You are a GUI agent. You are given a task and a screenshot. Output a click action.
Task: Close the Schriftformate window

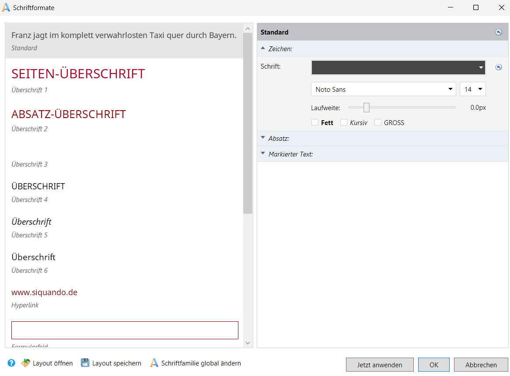(x=502, y=7)
